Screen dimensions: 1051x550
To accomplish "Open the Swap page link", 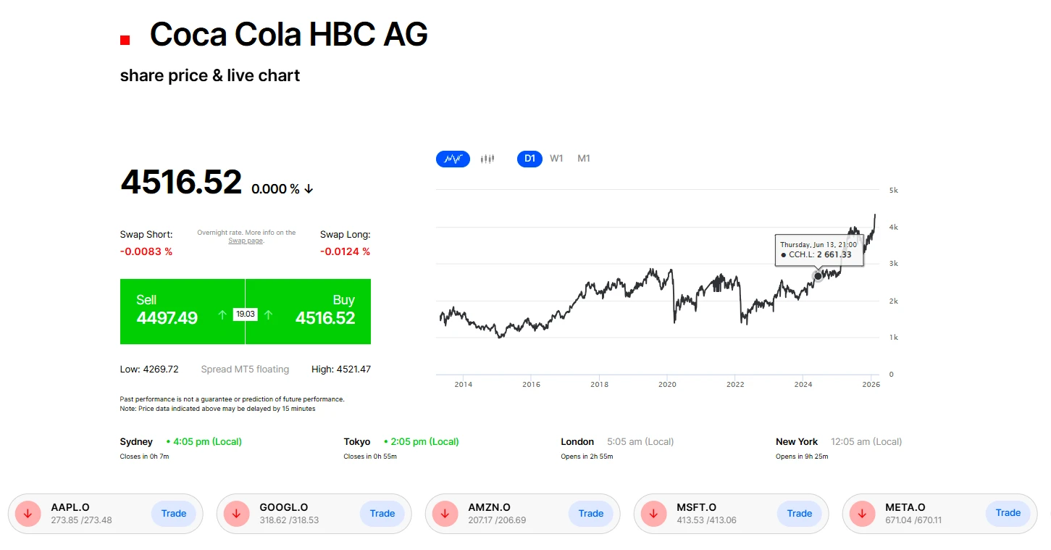I will coord(246,240).
